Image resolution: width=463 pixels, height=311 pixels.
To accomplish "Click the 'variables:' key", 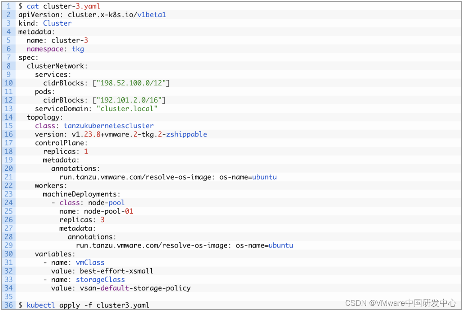I will [55, 254].
